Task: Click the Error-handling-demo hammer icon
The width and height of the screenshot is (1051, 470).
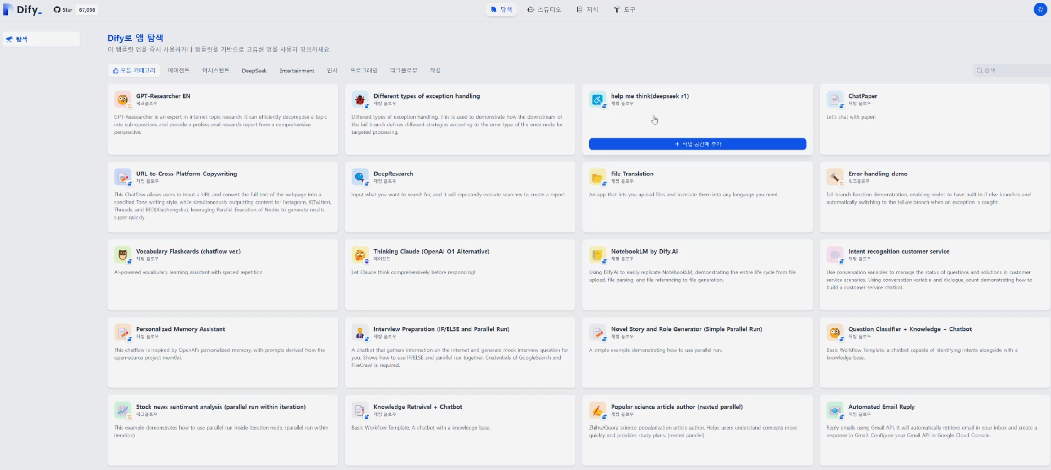Action: click(x=834, y=177)
